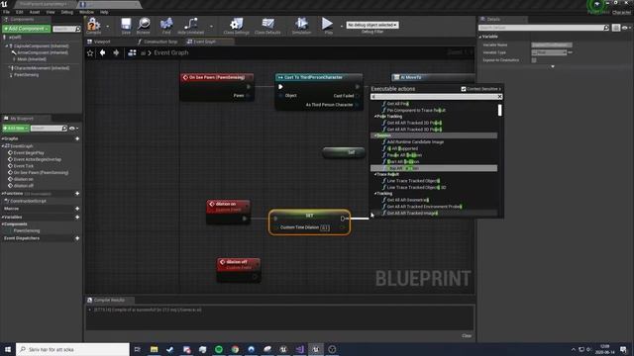Click the Components search magnifier icon

[78, 29]
